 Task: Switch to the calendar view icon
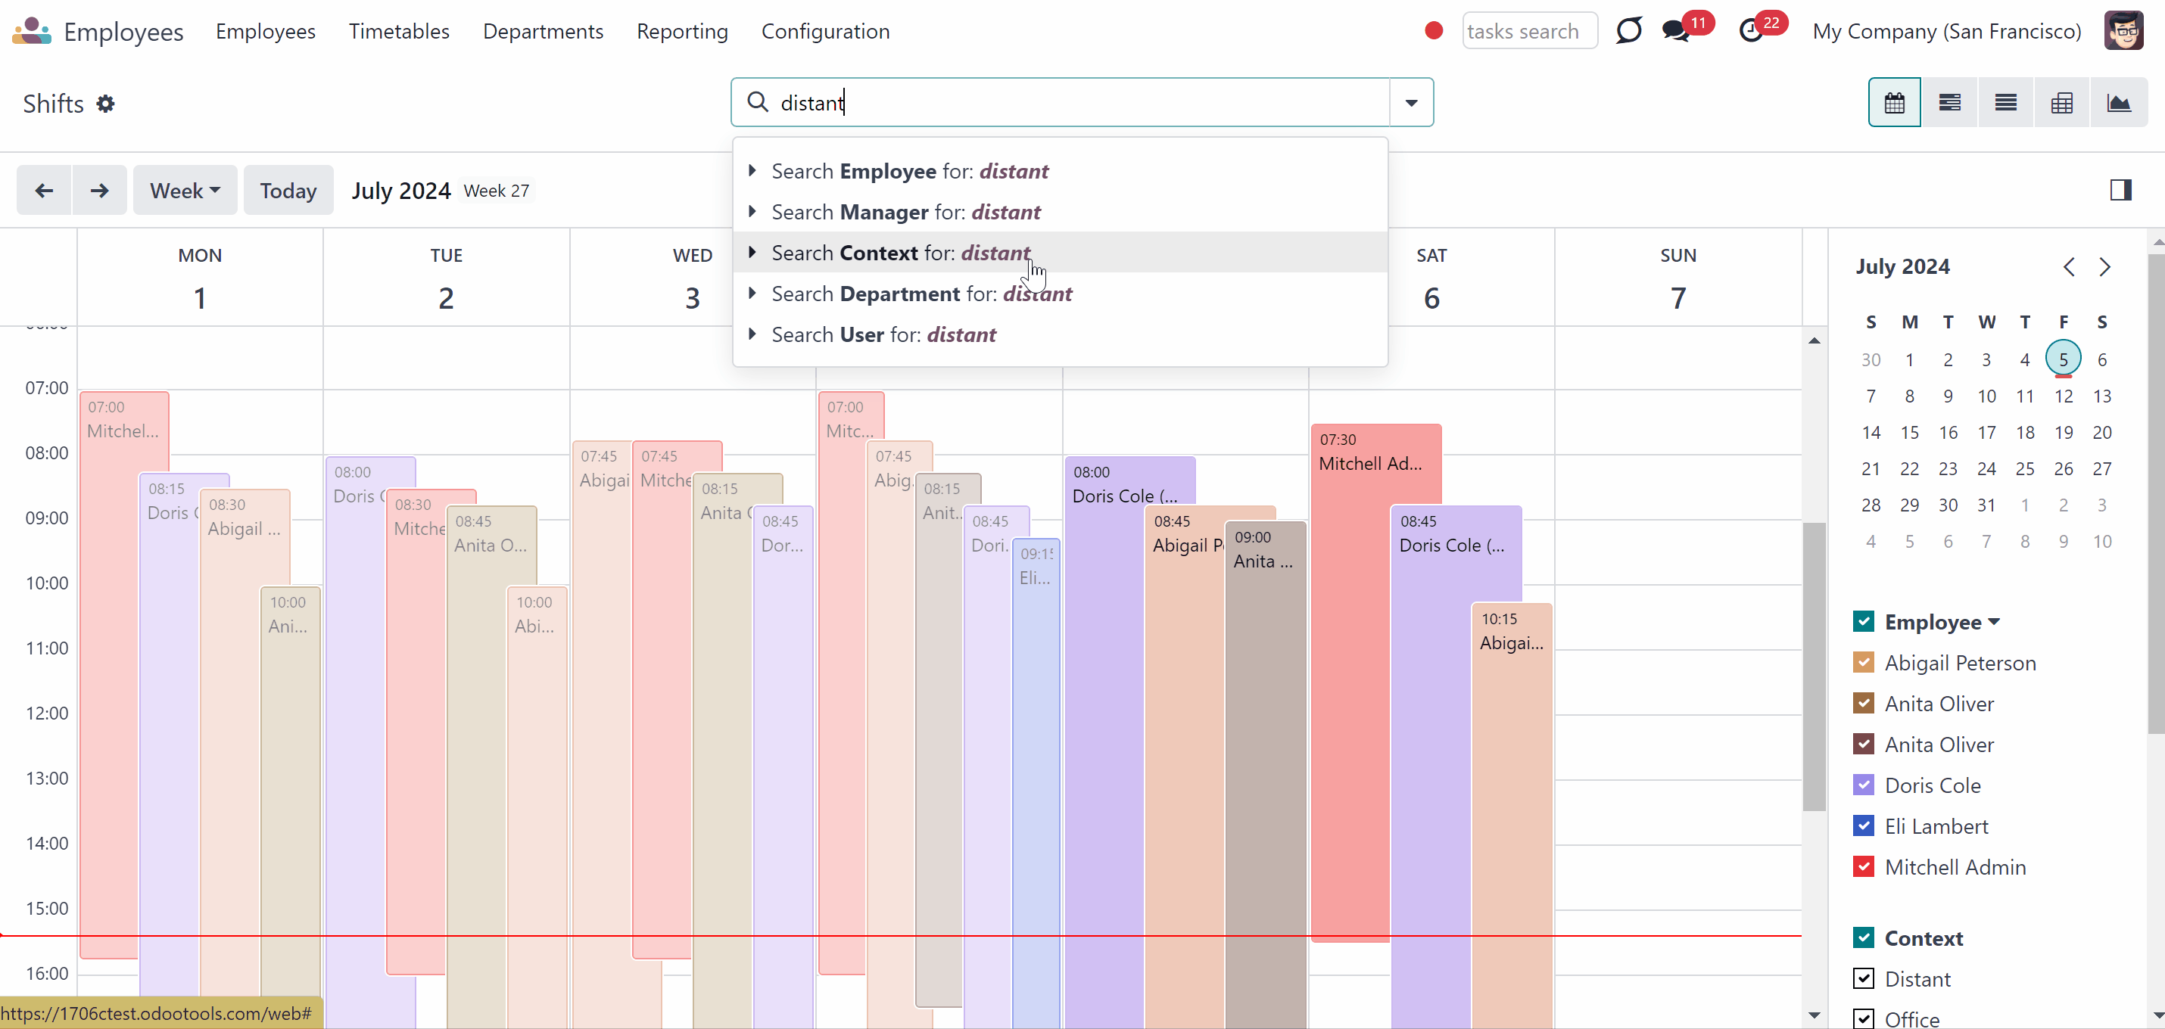1893,102
